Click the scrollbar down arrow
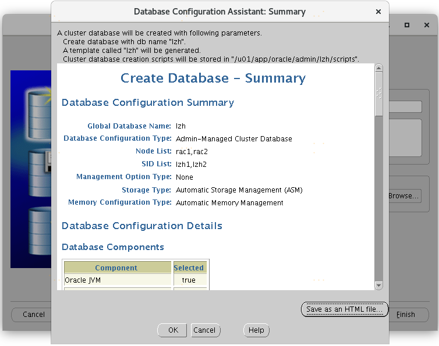Viewport: 439px width, 346px height. (x=379, y=286)
